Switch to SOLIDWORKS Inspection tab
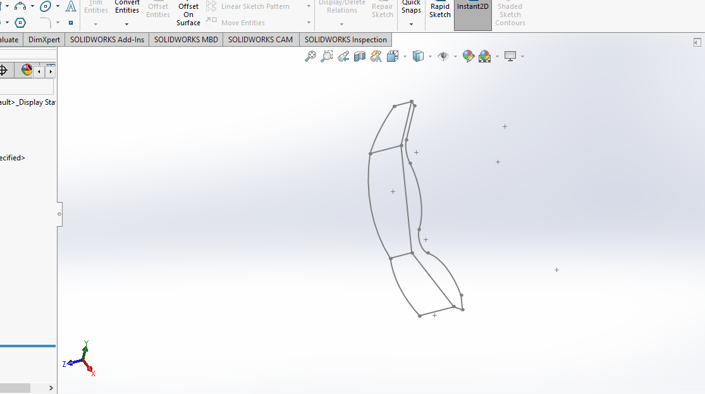This screenshot has height=394, width=705. 346,40
